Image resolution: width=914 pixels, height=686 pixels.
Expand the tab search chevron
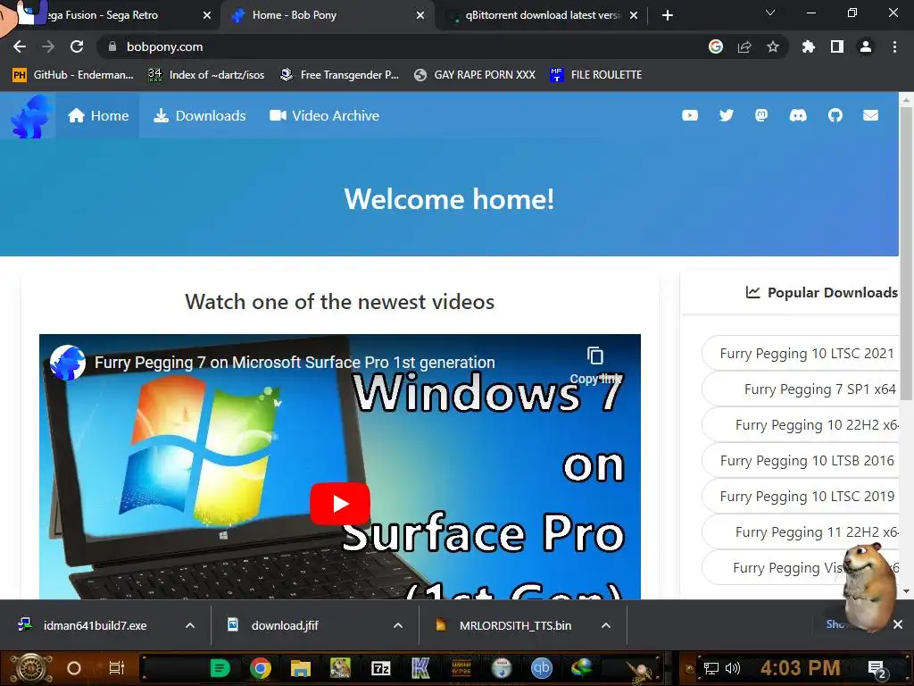[770, 13]
